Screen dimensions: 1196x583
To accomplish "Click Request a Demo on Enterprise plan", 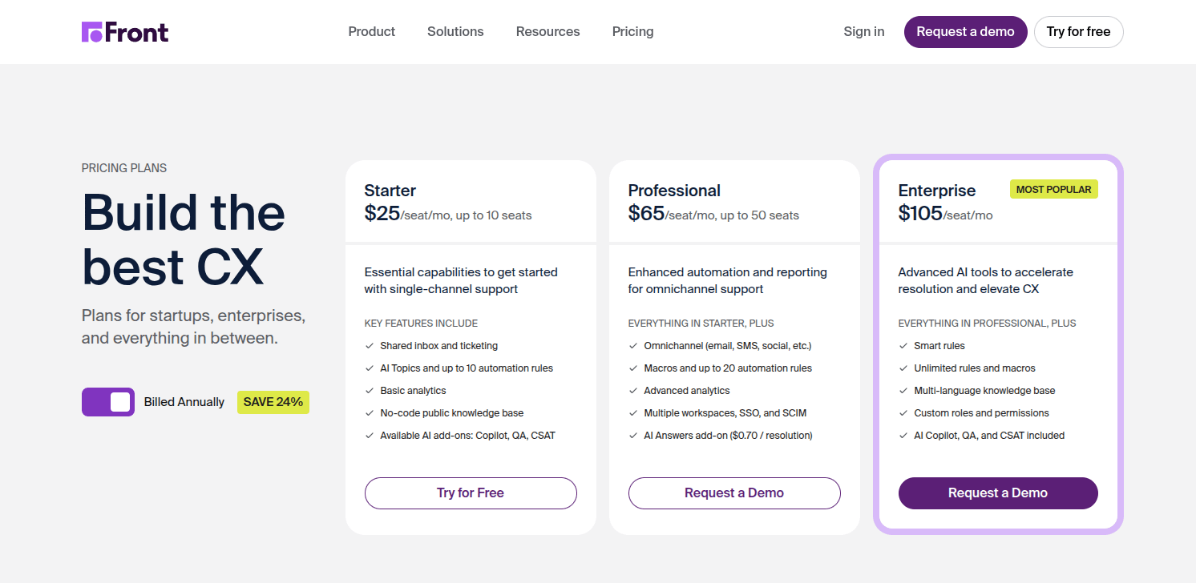I will [998, 493].
